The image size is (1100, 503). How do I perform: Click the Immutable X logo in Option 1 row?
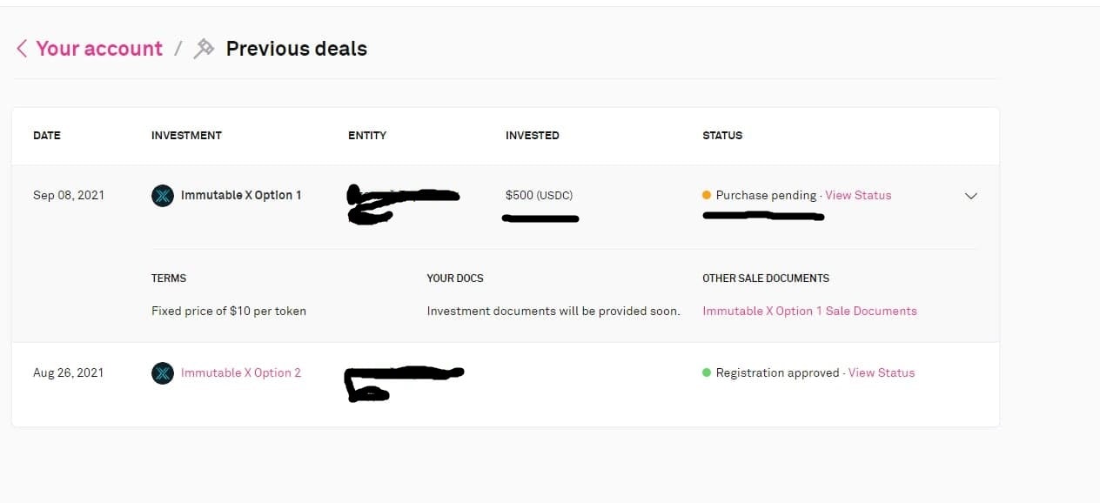coord(162,196)
